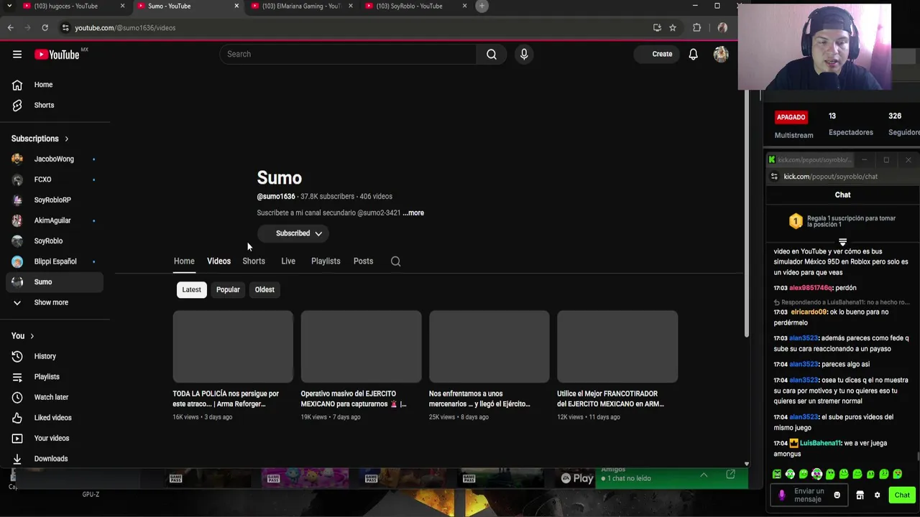
Task: Open the emoji picker in Kick chat
Action: pyautogui.click(x=837, y=495)
